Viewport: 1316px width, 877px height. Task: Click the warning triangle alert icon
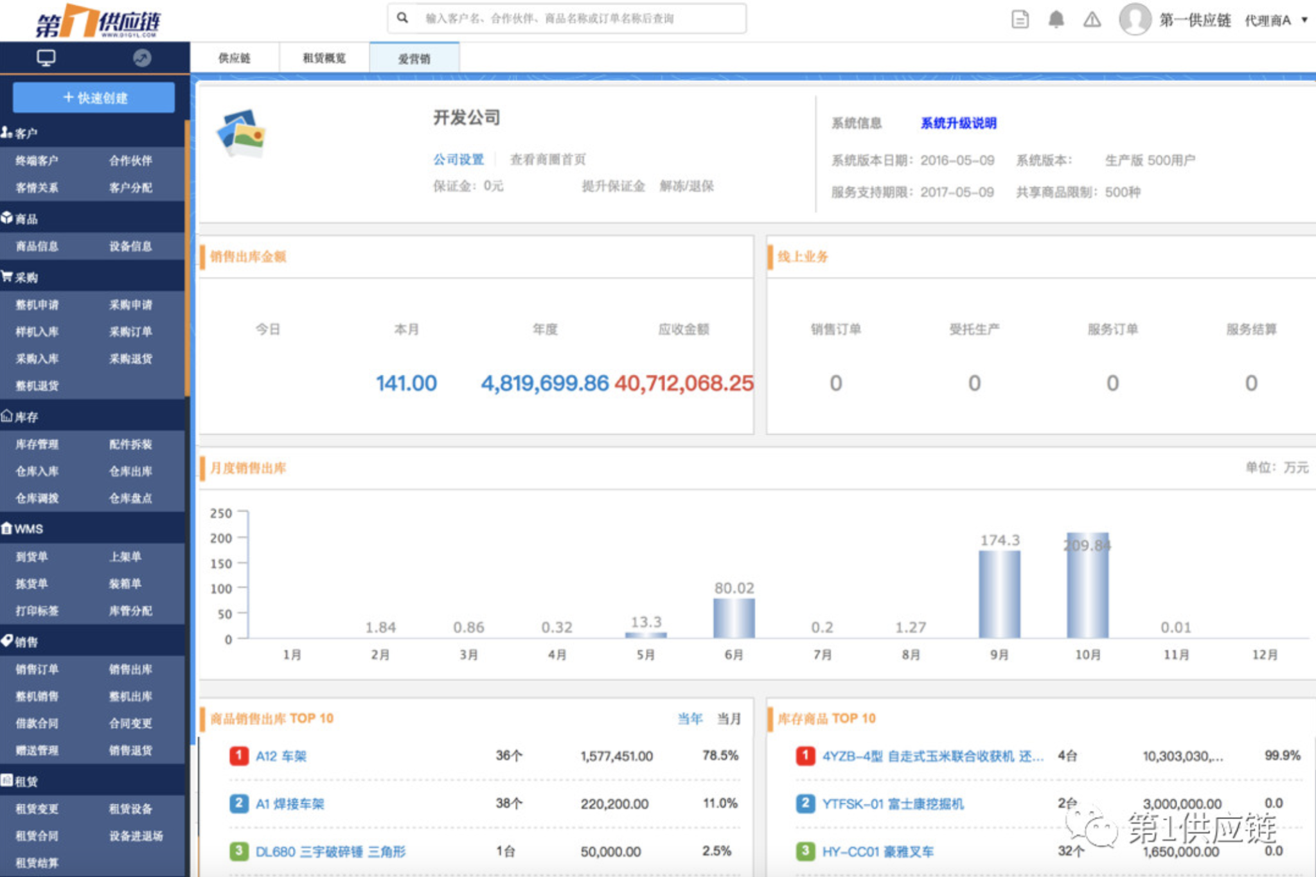click(1092, 19)
